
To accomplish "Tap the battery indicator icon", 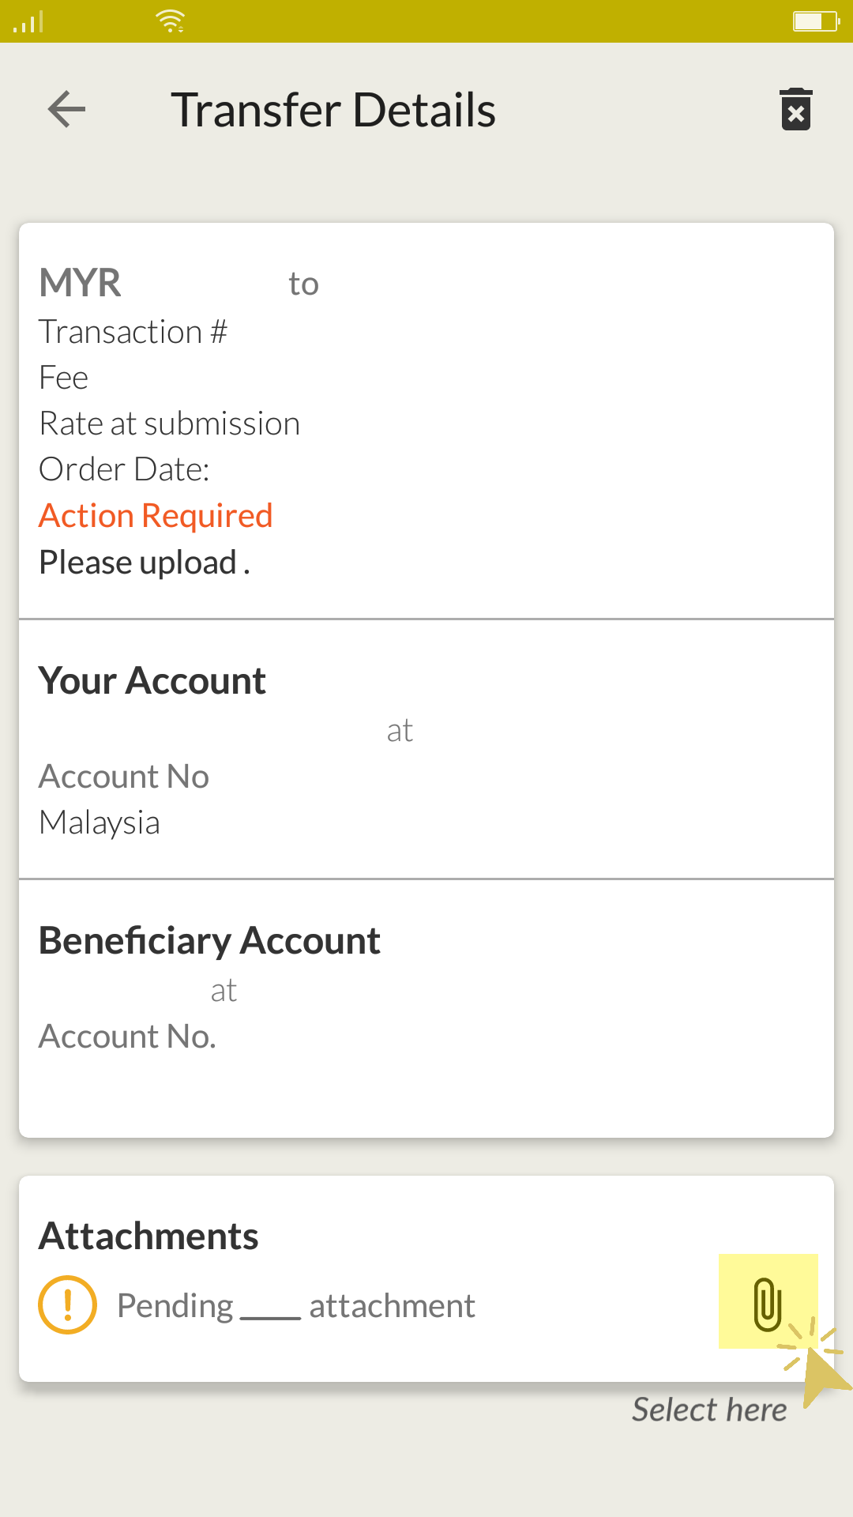I will click(814, 21).
